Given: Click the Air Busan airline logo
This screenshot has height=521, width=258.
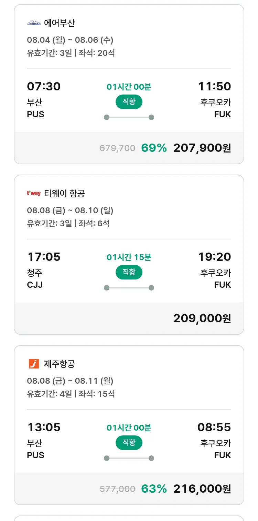Looking at the screenshot, I should point(34,23).
